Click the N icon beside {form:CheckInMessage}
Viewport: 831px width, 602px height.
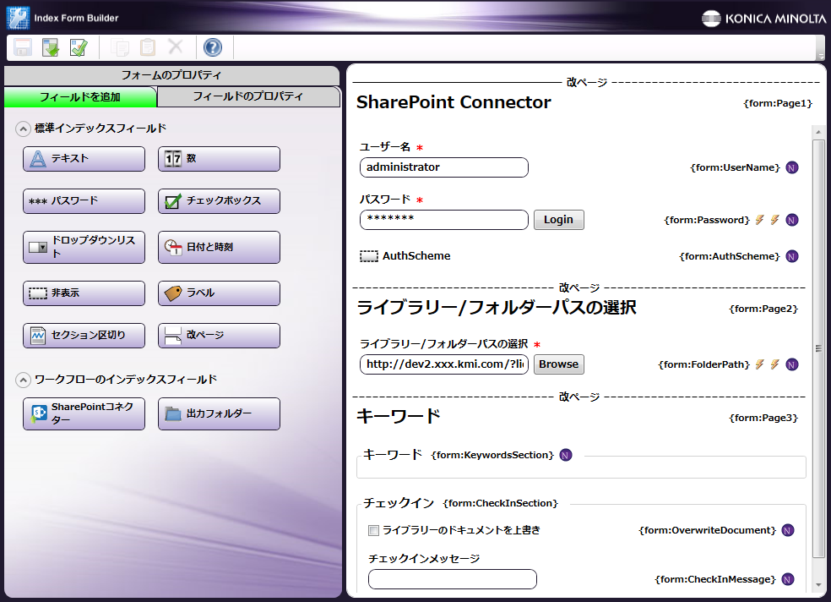pyautogui.click(x=788, y=580)
